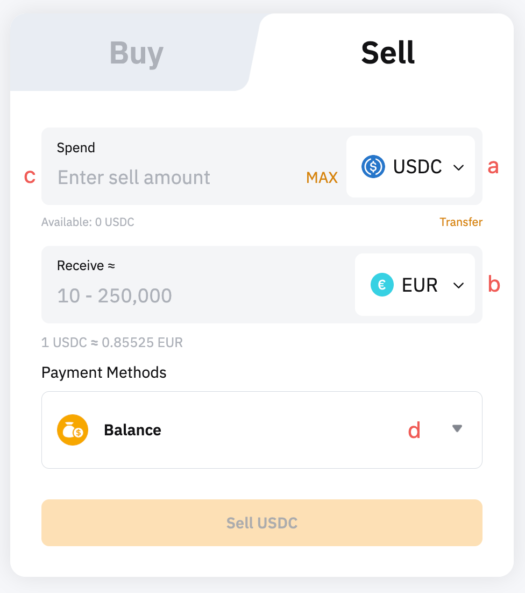This screenshot has width=525, height=593.
Task: Select the Sell tab
Action: (x=388, y=53)
